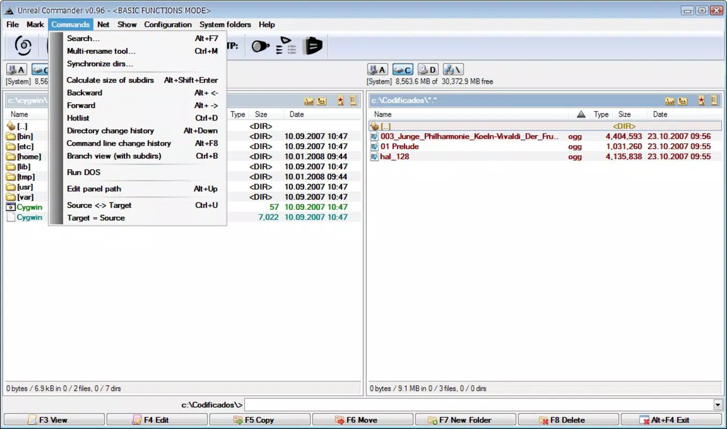This screenshot has height=429, width=727.
Task: Click the F5 Copy button
Action: (260, 420)
